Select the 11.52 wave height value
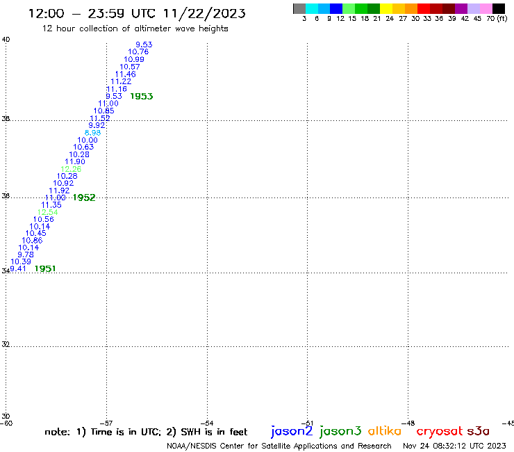 point(100,118)
